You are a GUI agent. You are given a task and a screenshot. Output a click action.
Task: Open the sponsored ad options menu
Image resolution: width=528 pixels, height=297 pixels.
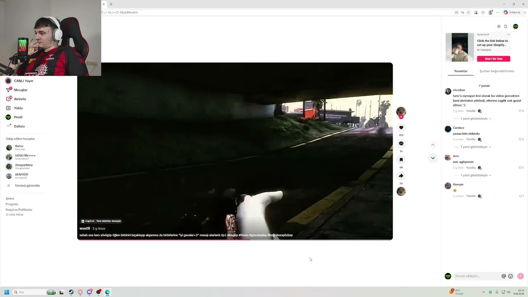point(508,35)
